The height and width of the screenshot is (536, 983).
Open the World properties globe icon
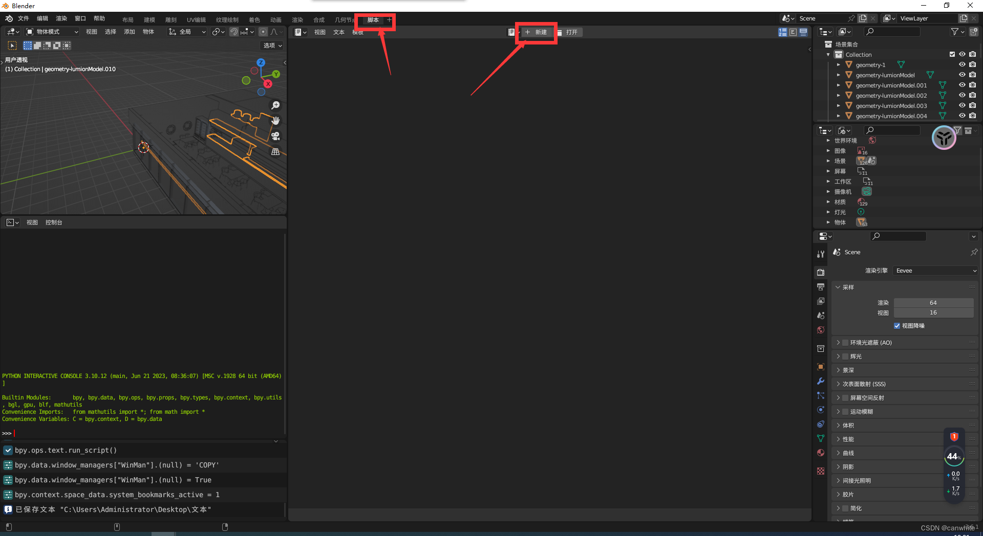(821, 330)
